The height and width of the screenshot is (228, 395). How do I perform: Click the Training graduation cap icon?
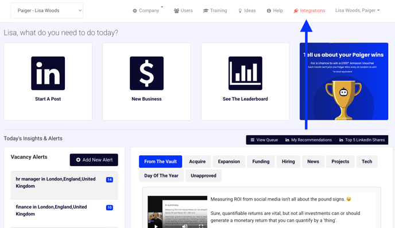(206, 10)
